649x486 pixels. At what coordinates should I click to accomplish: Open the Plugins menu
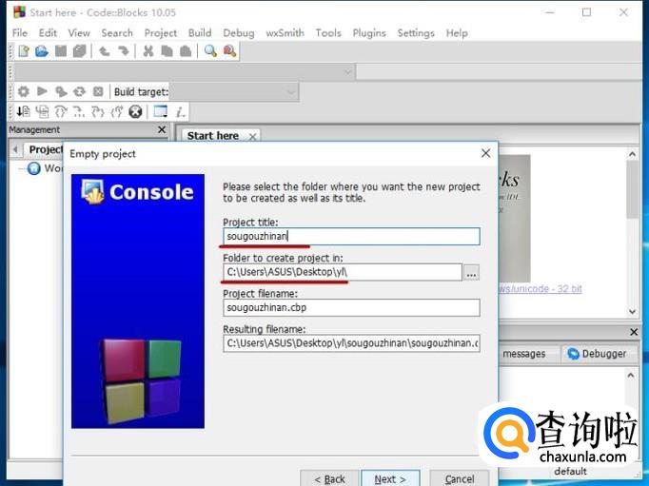coord(369,33)
